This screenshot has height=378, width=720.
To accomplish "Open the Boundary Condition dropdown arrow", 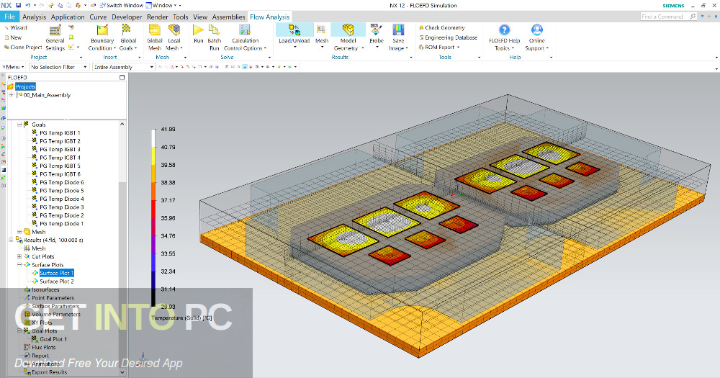I will [x=114, y=48].
